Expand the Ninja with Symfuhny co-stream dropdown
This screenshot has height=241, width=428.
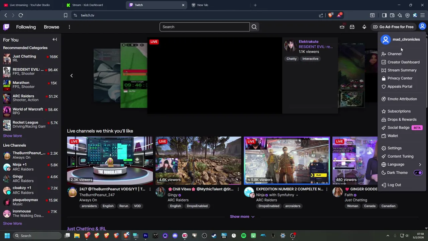tap(297, 195)
